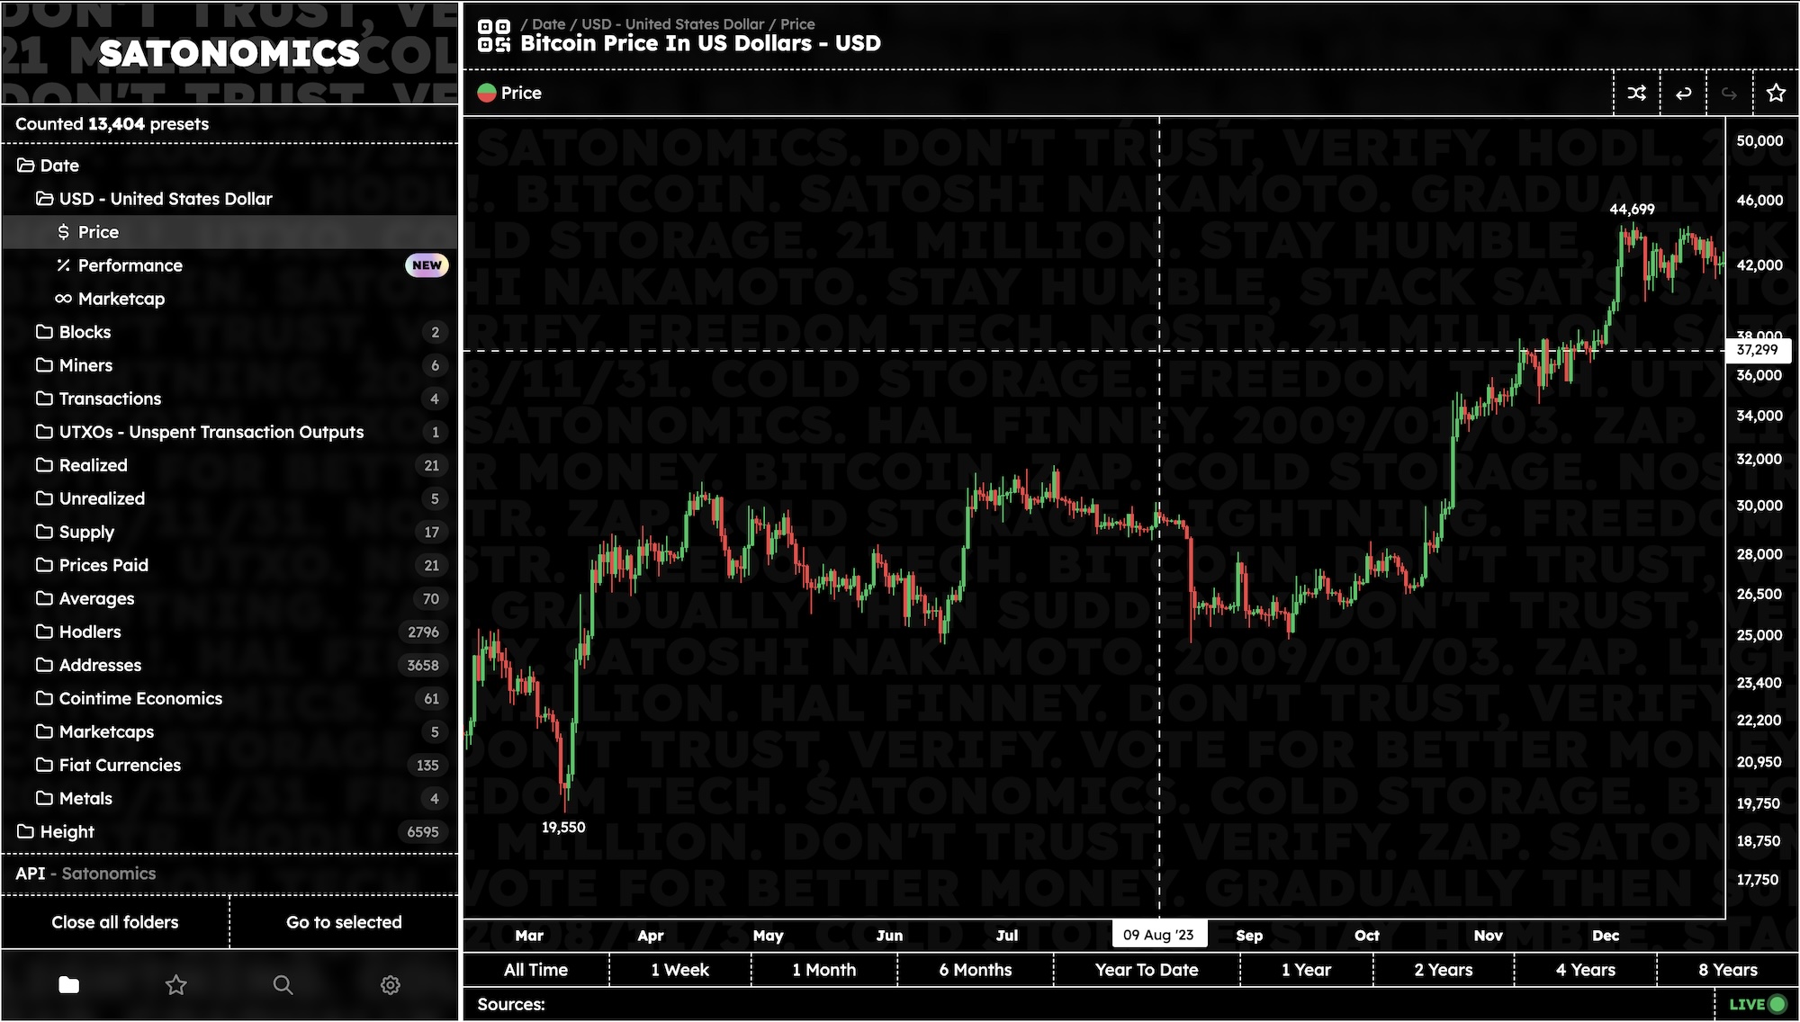Expand the Realized folder

(229, 465)
